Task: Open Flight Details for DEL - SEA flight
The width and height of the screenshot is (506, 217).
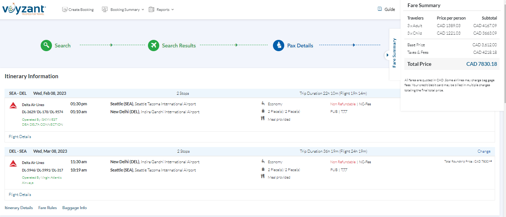Action: pyautogui.click(x=20, y=195)
